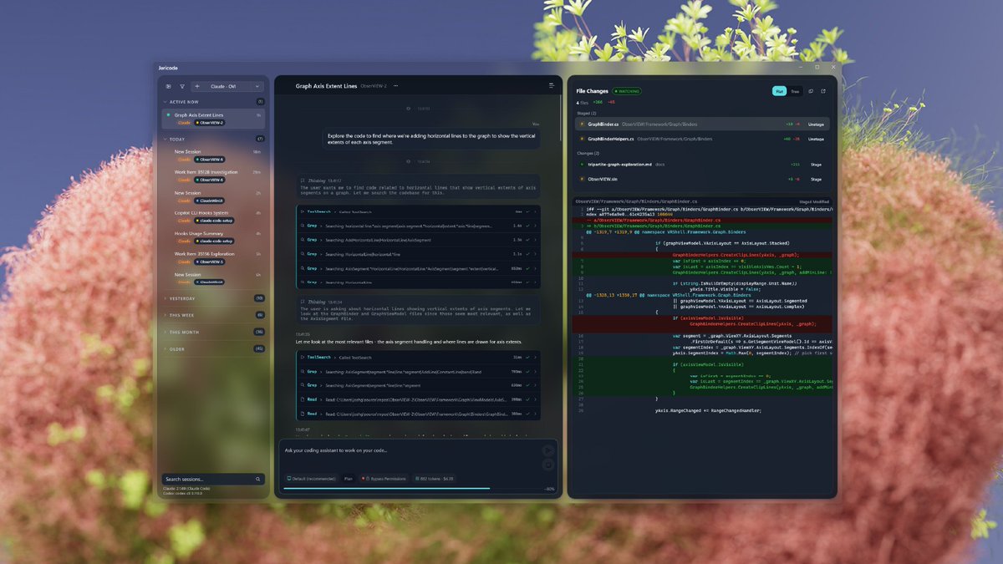The image size is (1003, 564).
Task: Click the message prompt input box
Action: (410, 450)
